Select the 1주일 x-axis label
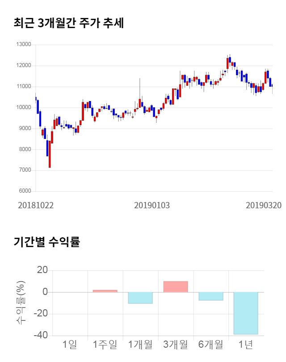 105,344
